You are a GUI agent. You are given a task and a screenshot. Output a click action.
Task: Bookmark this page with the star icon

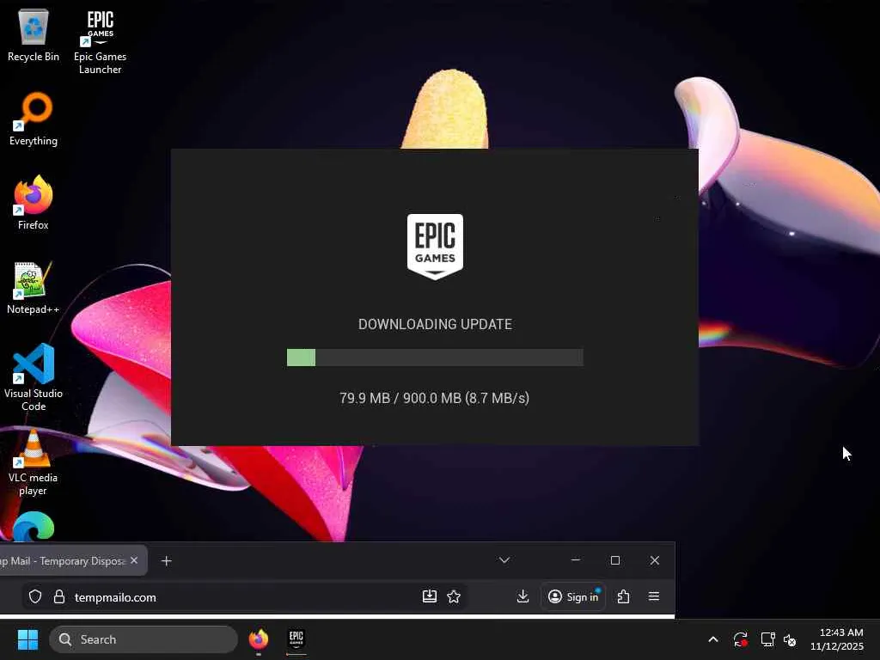454,596
